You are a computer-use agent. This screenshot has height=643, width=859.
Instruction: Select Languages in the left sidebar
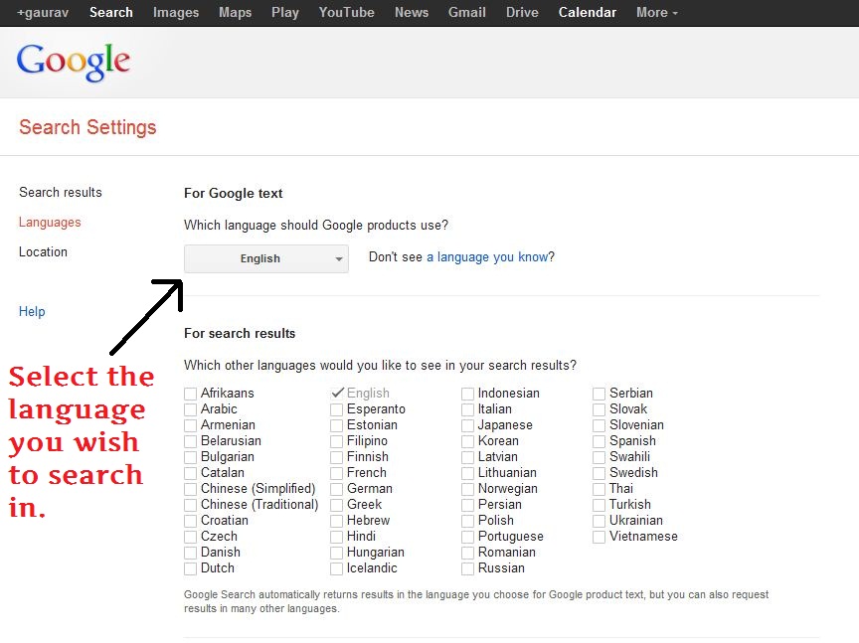click(x=50, y=222)
